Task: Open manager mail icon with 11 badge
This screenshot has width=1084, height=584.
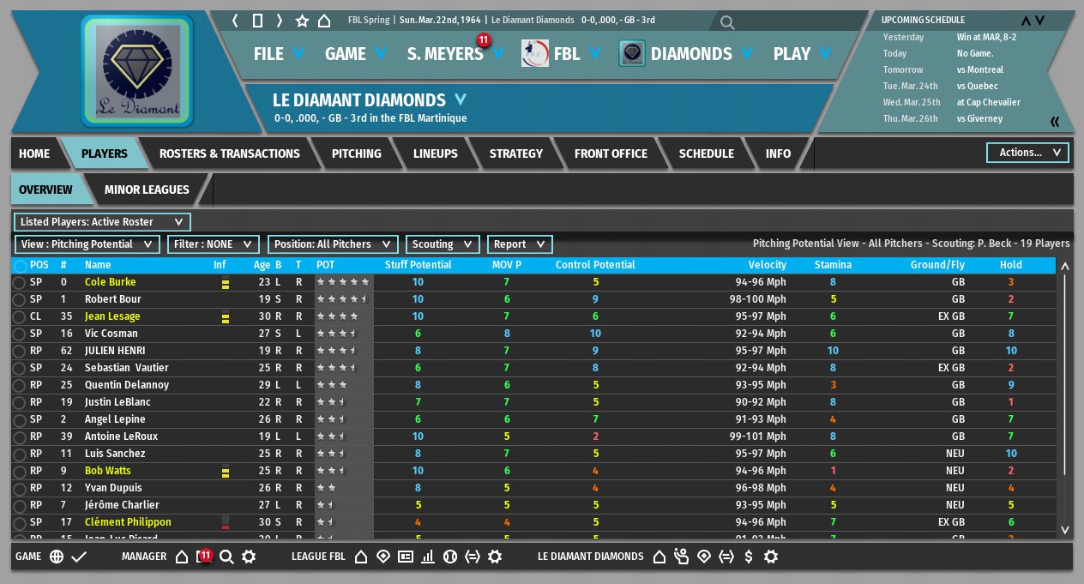Action: [x=204, y=557]
